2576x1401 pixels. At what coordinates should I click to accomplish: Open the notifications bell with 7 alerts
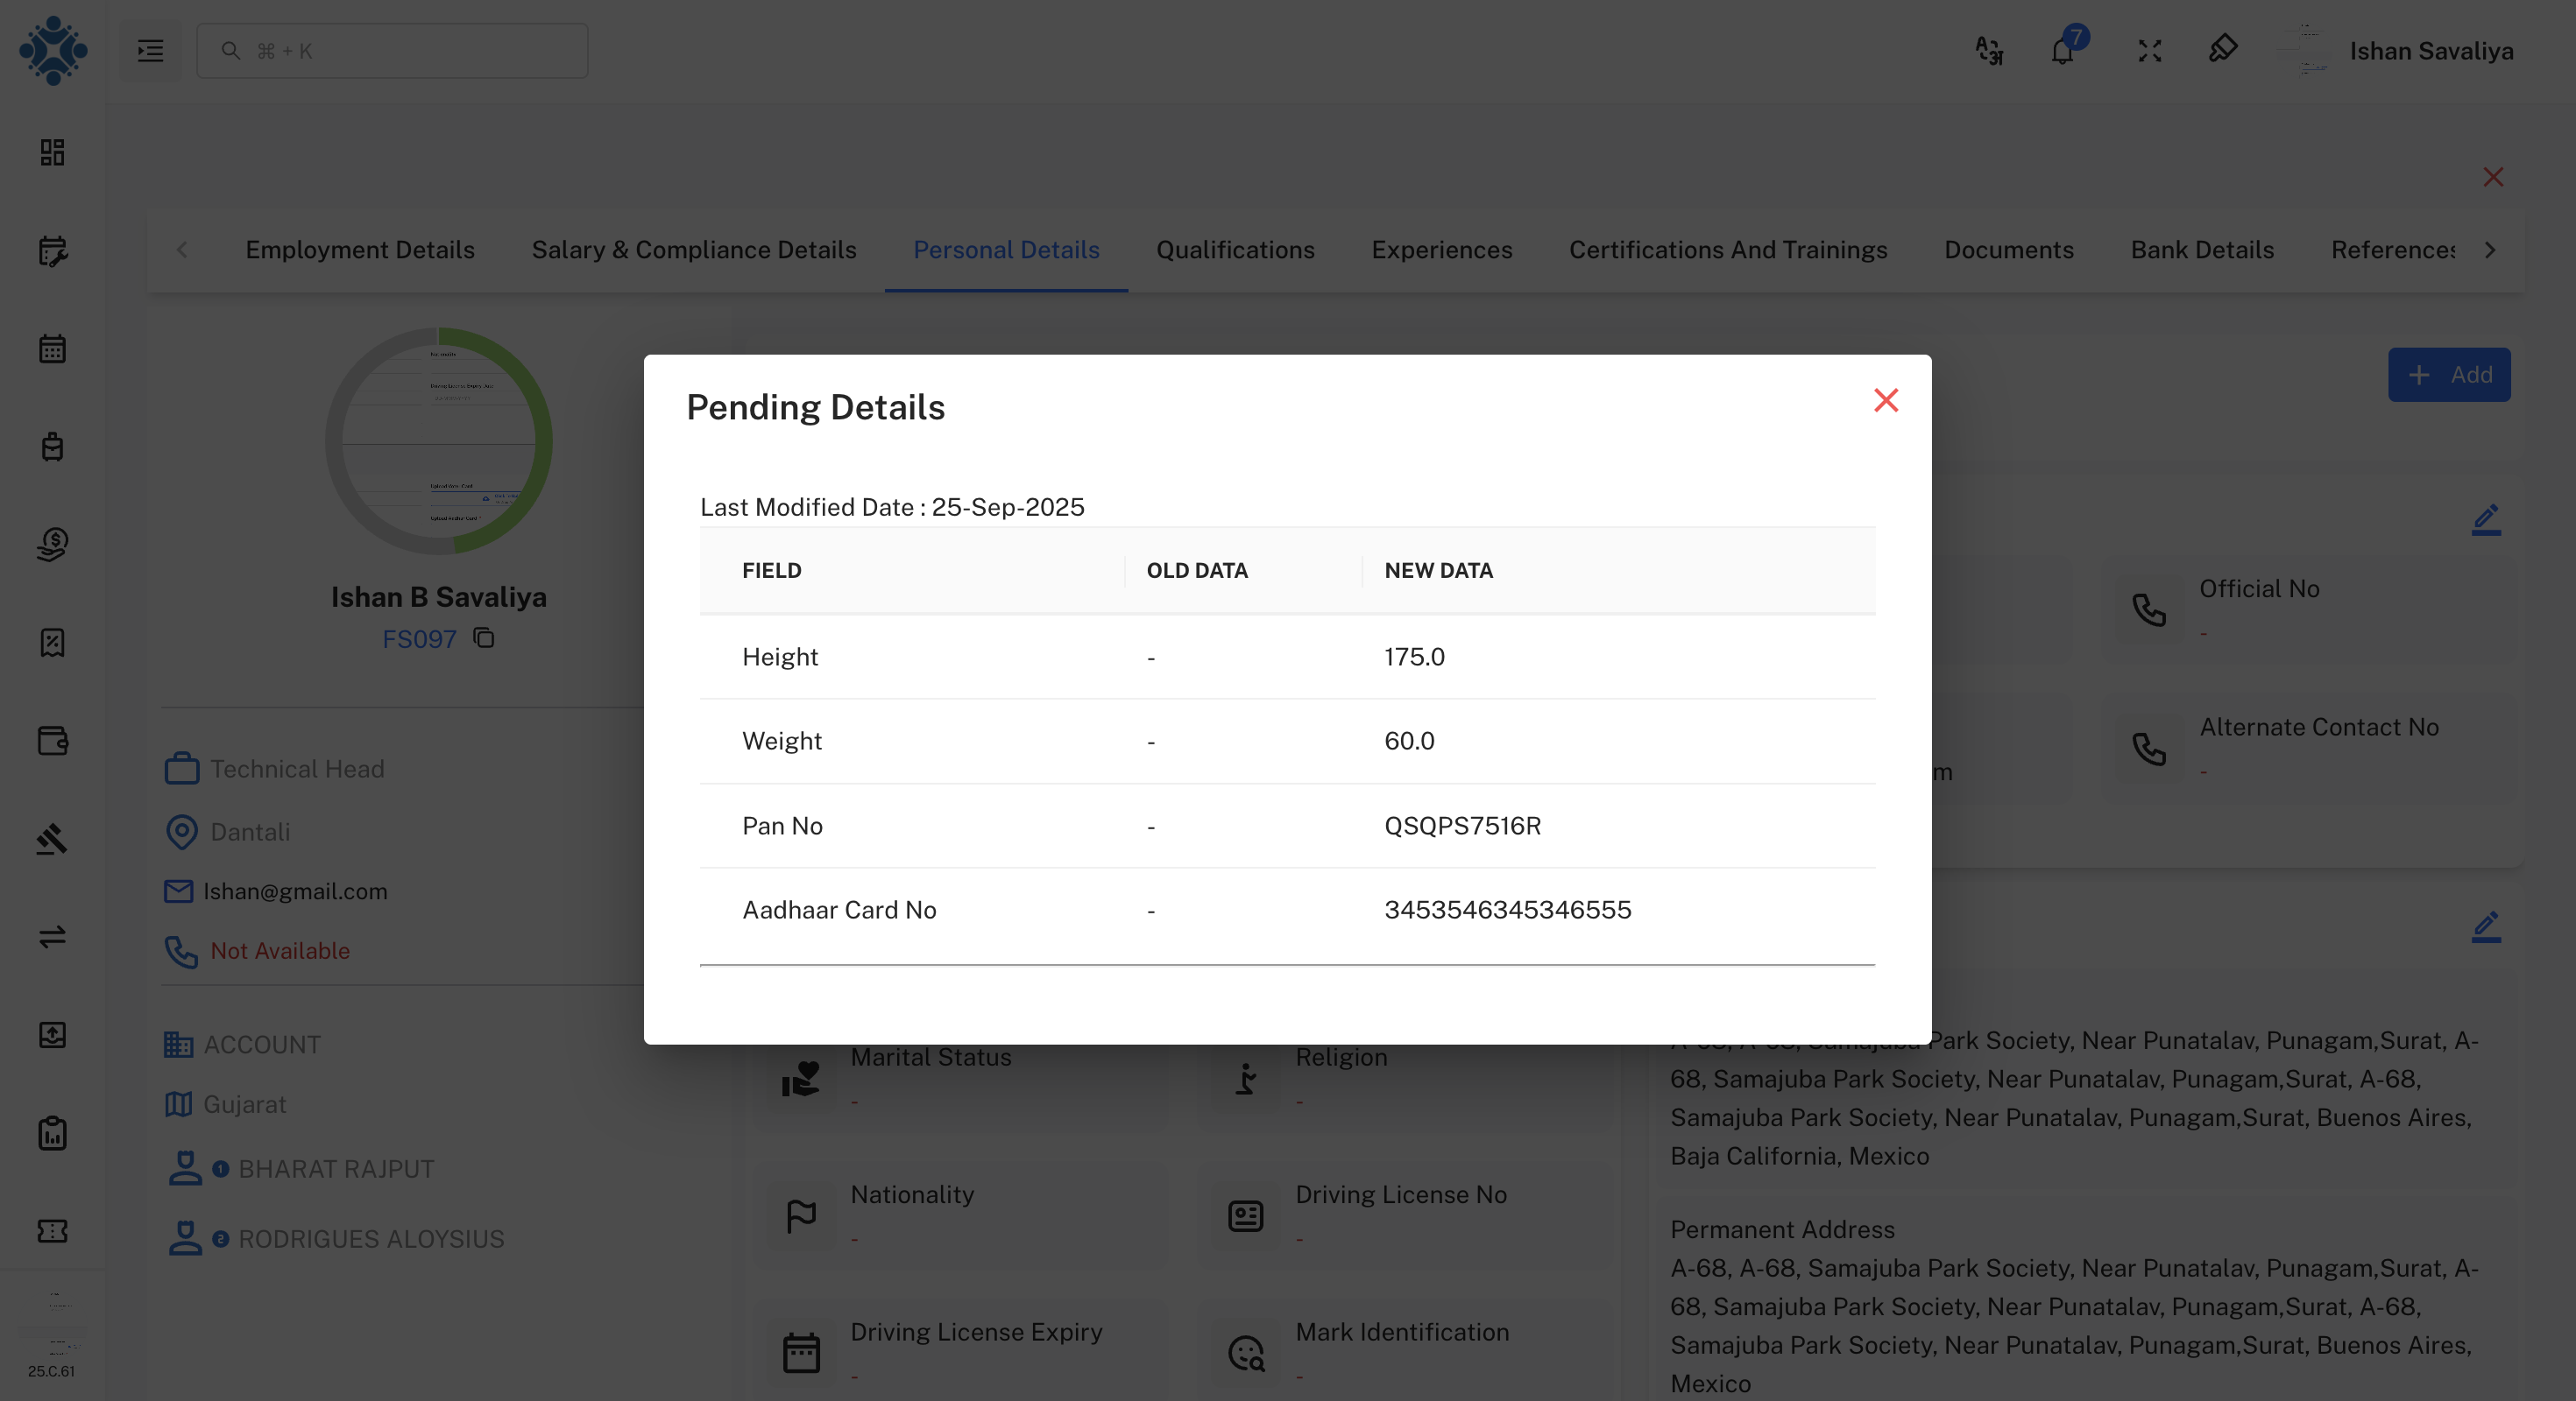2062,51
